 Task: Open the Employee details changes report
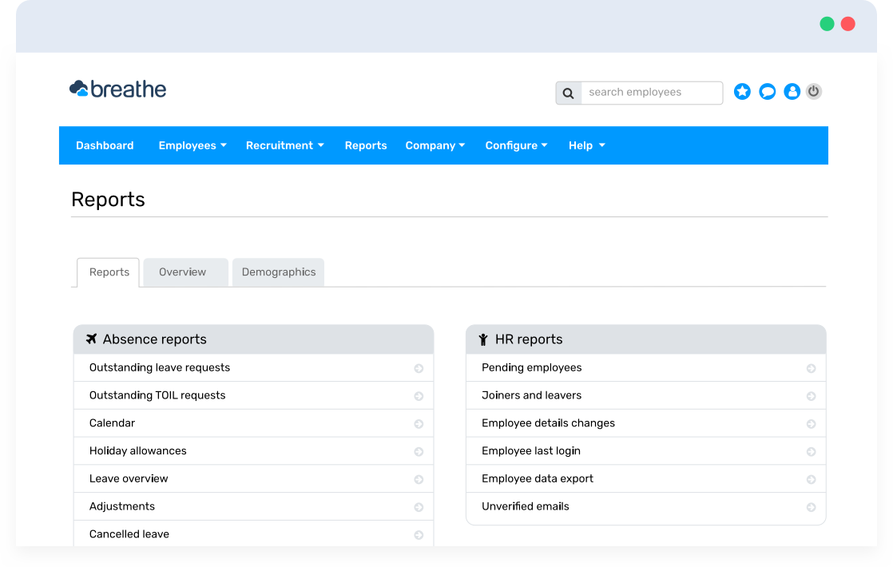(646, 423)
